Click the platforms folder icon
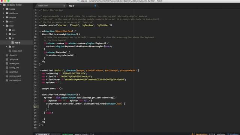This screenshot has height=135, width=240. 7,13
